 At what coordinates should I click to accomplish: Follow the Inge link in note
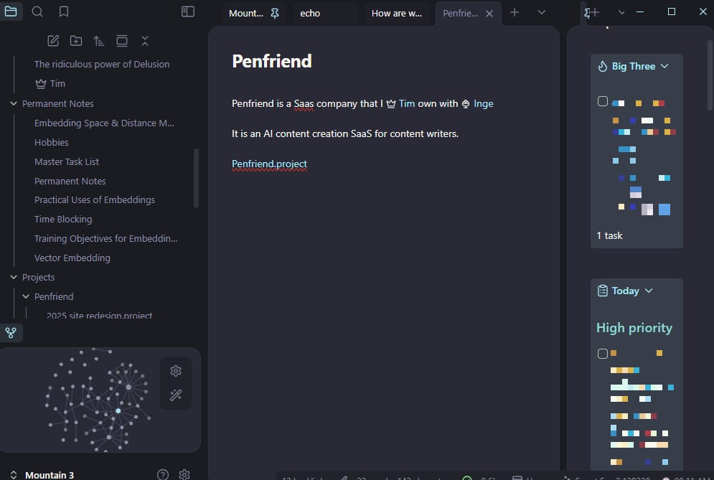pyautogui.click(x=483, y=104)
